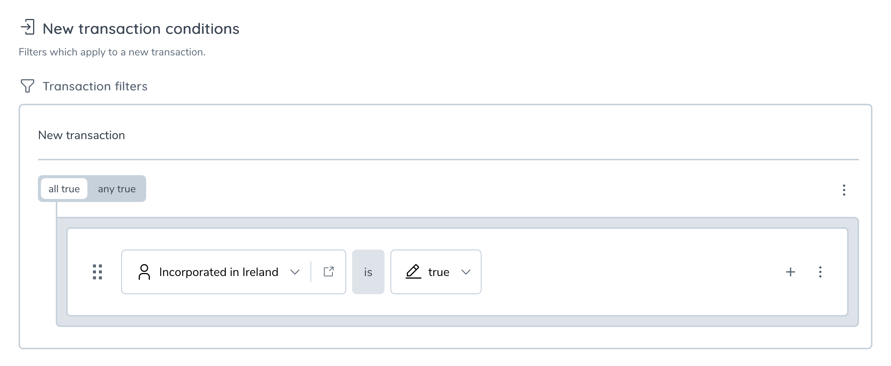Click the "Filters which apply to a new transaction" description
Image resolution: width=891 pixels, height=366 pixels.
tap(112, 52)
